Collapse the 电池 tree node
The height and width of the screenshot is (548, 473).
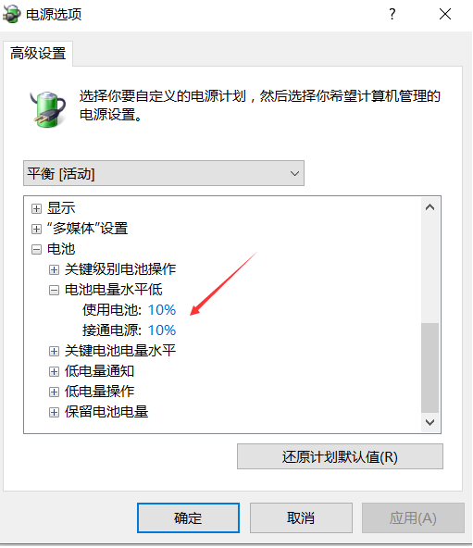[36, 249]
